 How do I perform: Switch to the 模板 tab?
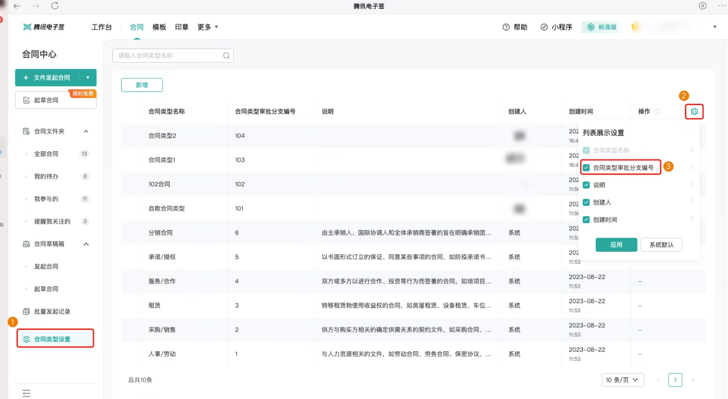(159, 27)
